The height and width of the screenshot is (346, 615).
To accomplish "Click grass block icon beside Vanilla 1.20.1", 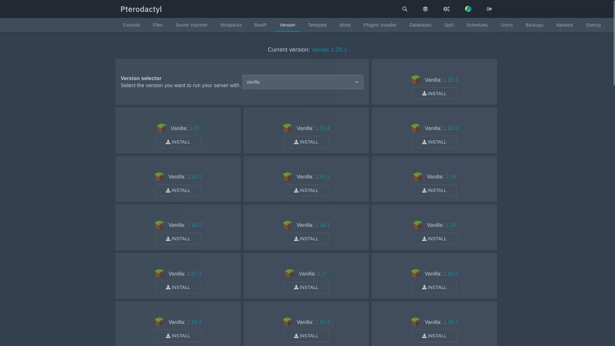I will coord(416,80).
